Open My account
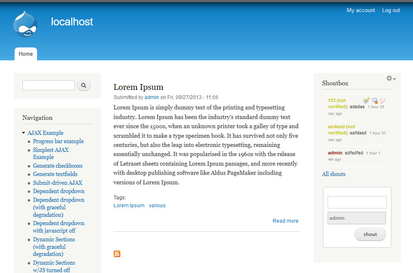 361,10
